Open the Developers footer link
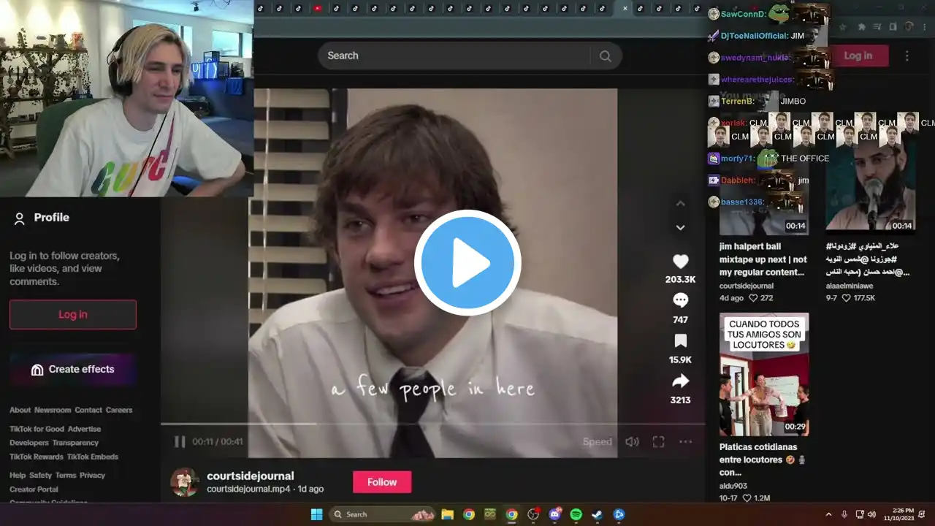The image size is (935, 526). point(29,443)
